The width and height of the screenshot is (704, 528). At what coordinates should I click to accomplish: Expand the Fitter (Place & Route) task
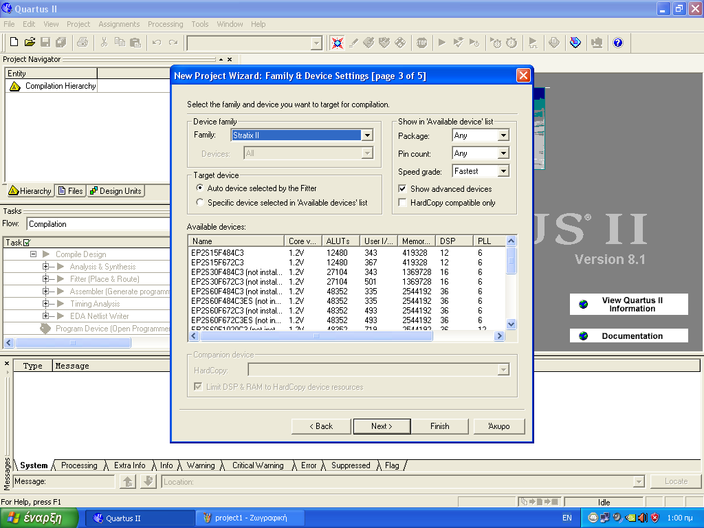coord(45,279)
